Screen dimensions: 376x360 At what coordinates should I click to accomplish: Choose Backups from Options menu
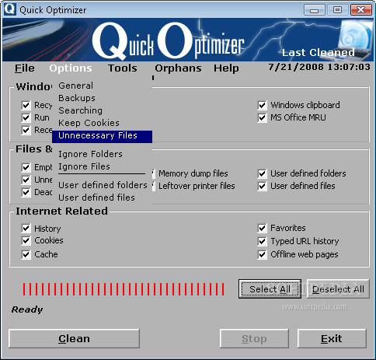[x=102, y=98]
